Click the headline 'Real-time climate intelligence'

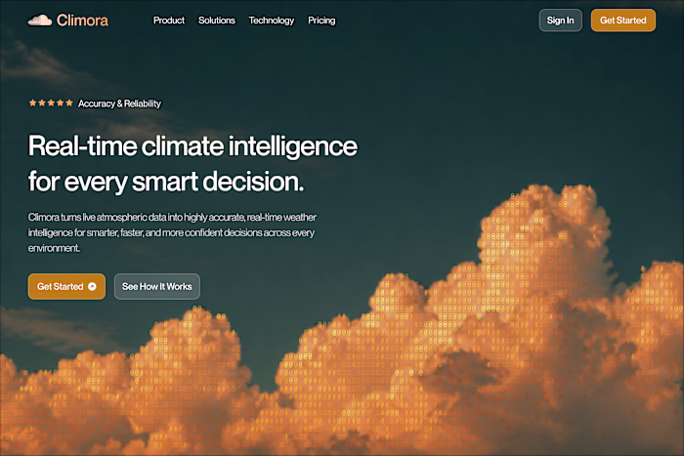click(x=192, y=146)
